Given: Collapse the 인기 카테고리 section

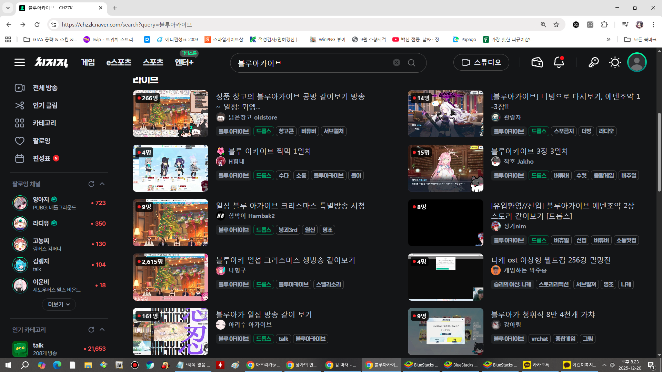Looking at the screenshot, I should pos(102,330).
